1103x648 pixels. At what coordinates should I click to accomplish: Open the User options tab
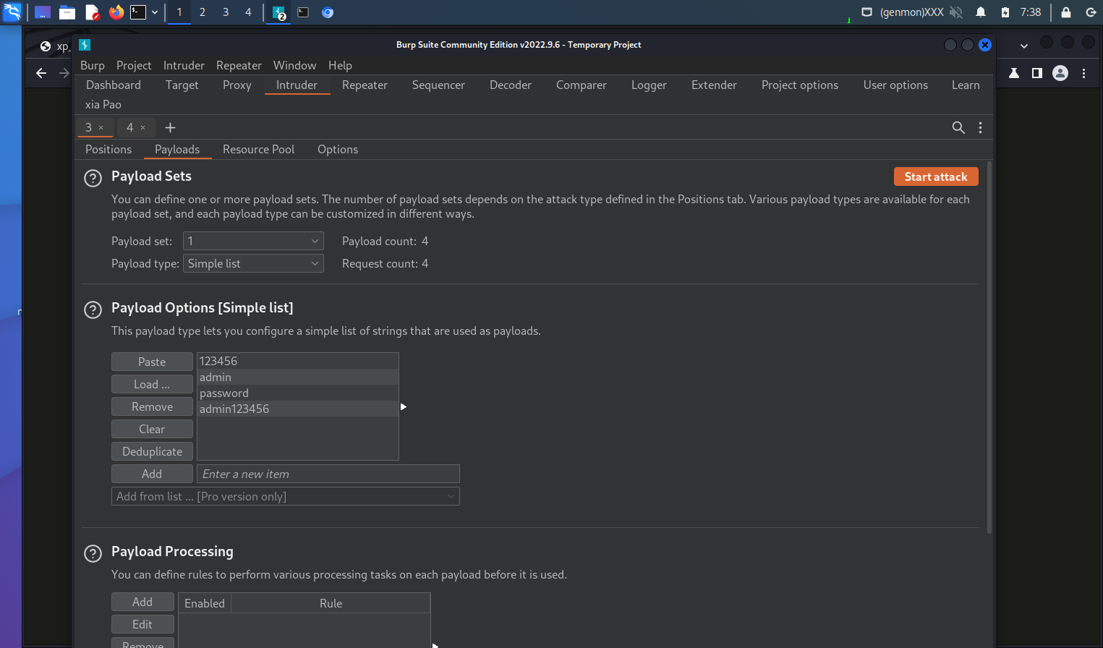[x=895, y=85]
